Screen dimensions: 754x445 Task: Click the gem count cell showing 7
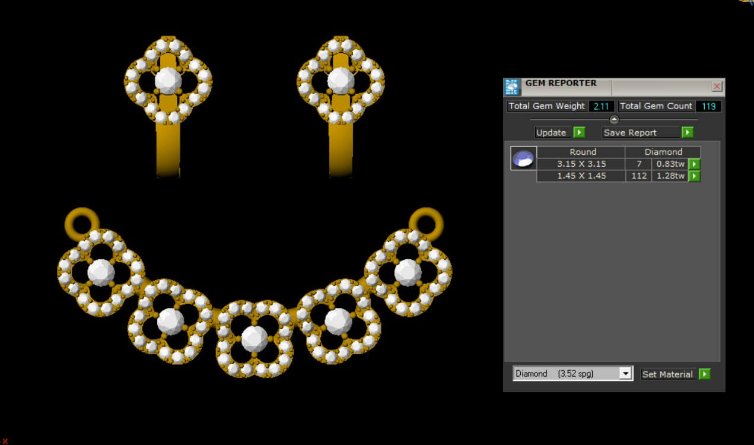(639, 164)
